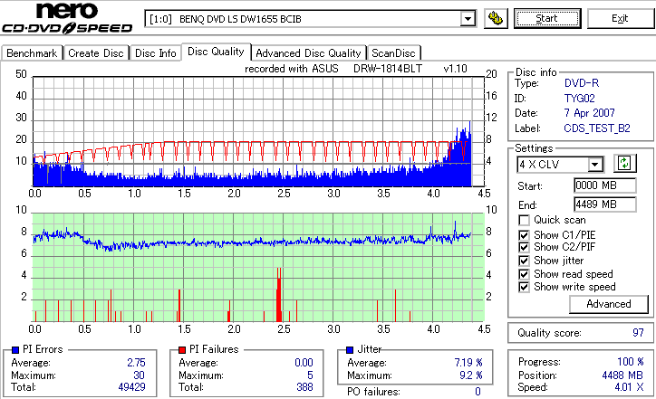Click PI Failures total value 388
656x399 pixels.
coord(304,387)
